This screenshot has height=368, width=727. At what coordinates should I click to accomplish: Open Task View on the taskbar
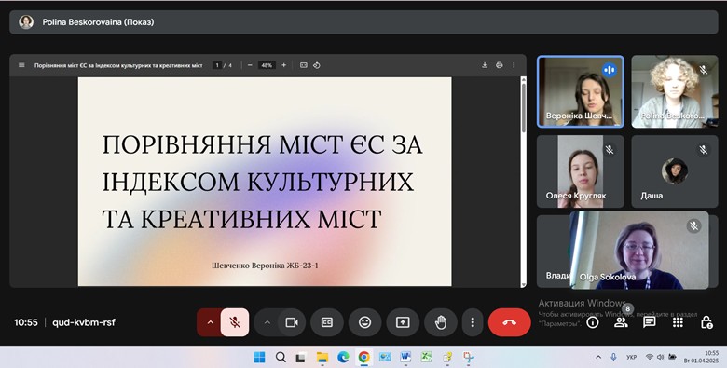301,357
